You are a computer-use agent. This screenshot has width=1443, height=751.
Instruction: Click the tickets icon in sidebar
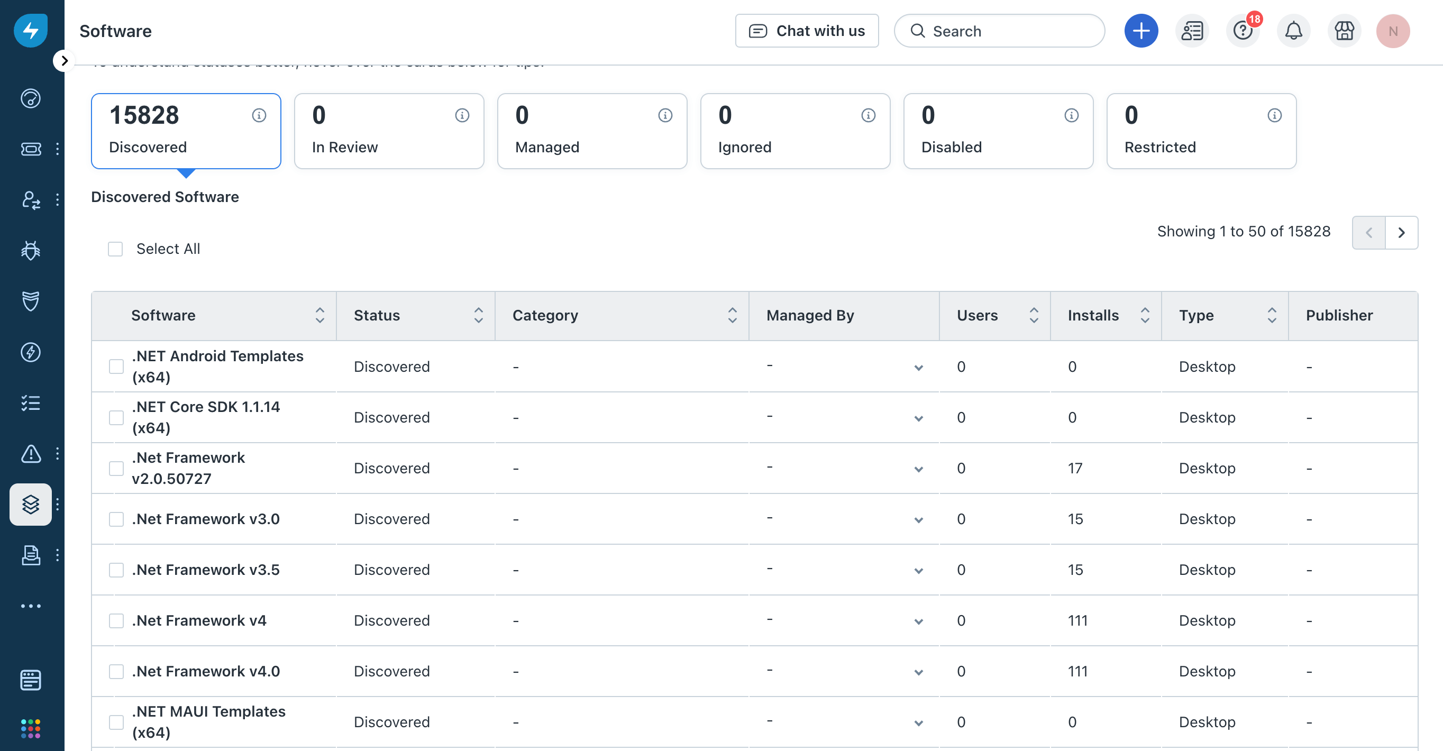[31, 149]
